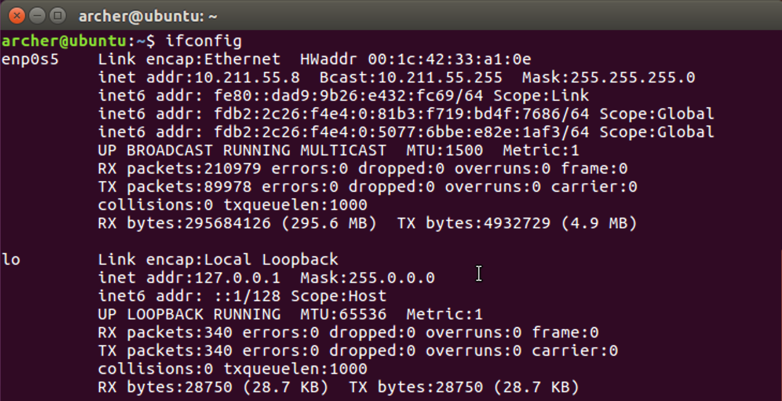Click the enp0s5 interface name
The height and width of the screenshot is (401, 782).
[30, 59]
